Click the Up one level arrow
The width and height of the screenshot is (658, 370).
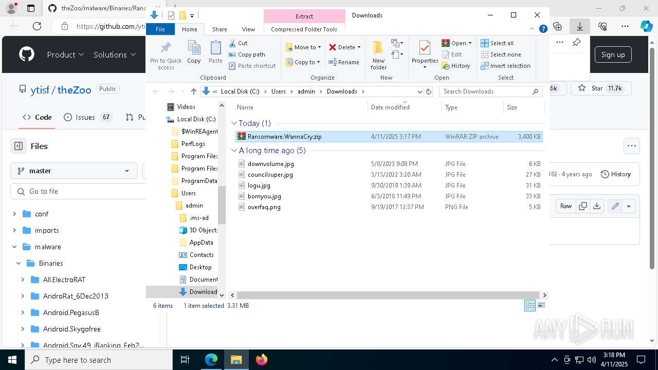[x=193, y=91]
